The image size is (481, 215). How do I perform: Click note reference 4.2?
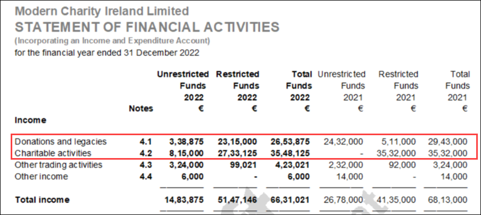click(146, 153)
